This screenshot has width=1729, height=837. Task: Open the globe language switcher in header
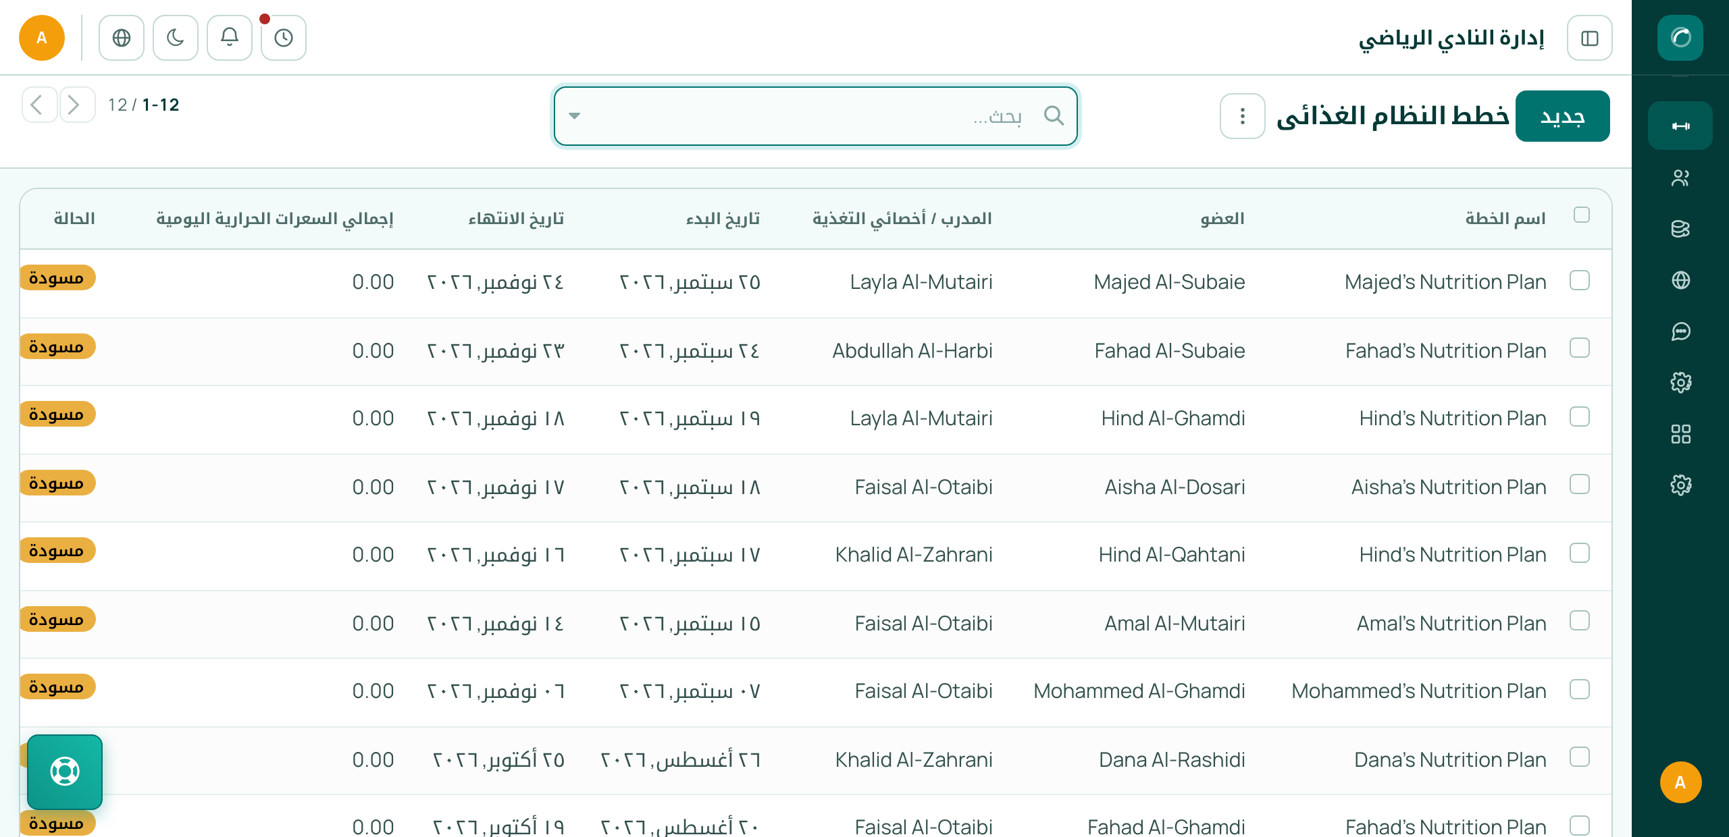tap(122, 38)
